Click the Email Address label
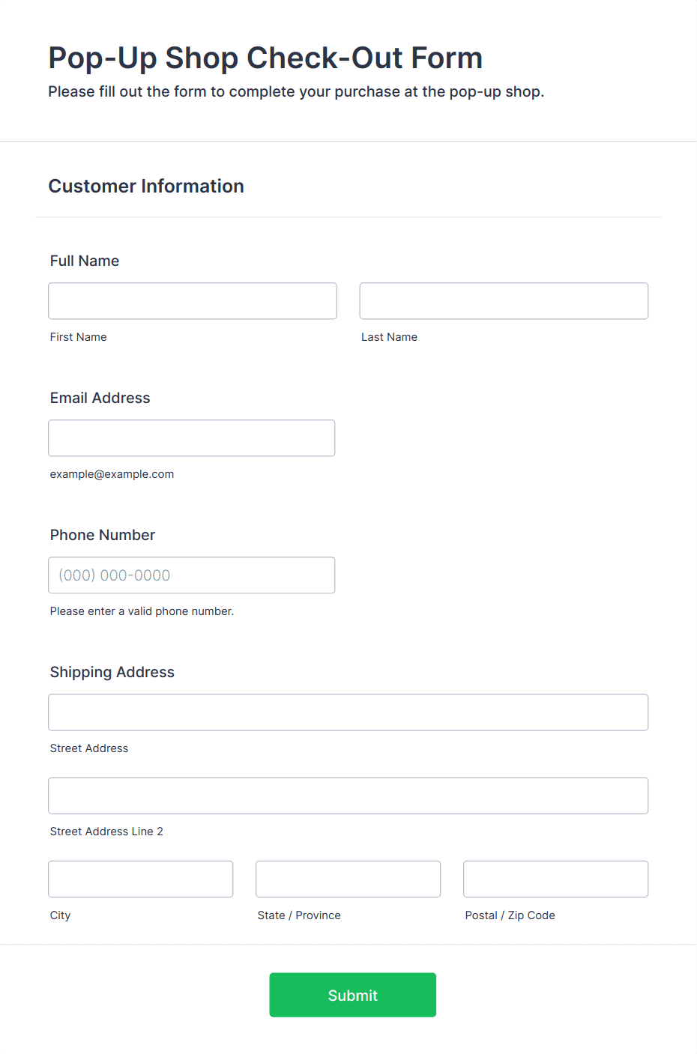This screenshot has height=1054, width=697. click(100, 398)
